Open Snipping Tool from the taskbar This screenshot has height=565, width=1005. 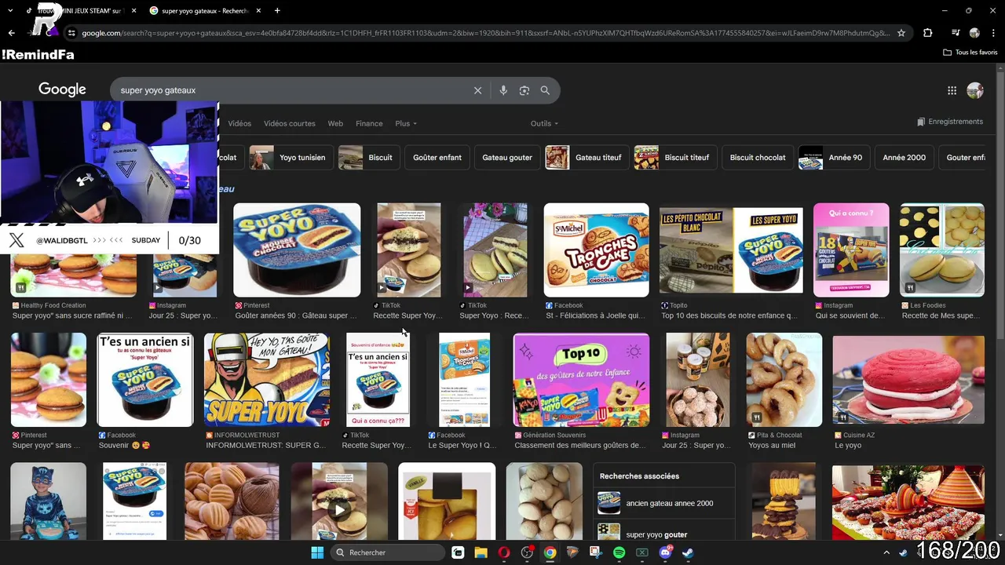click(x=596, y=552)
